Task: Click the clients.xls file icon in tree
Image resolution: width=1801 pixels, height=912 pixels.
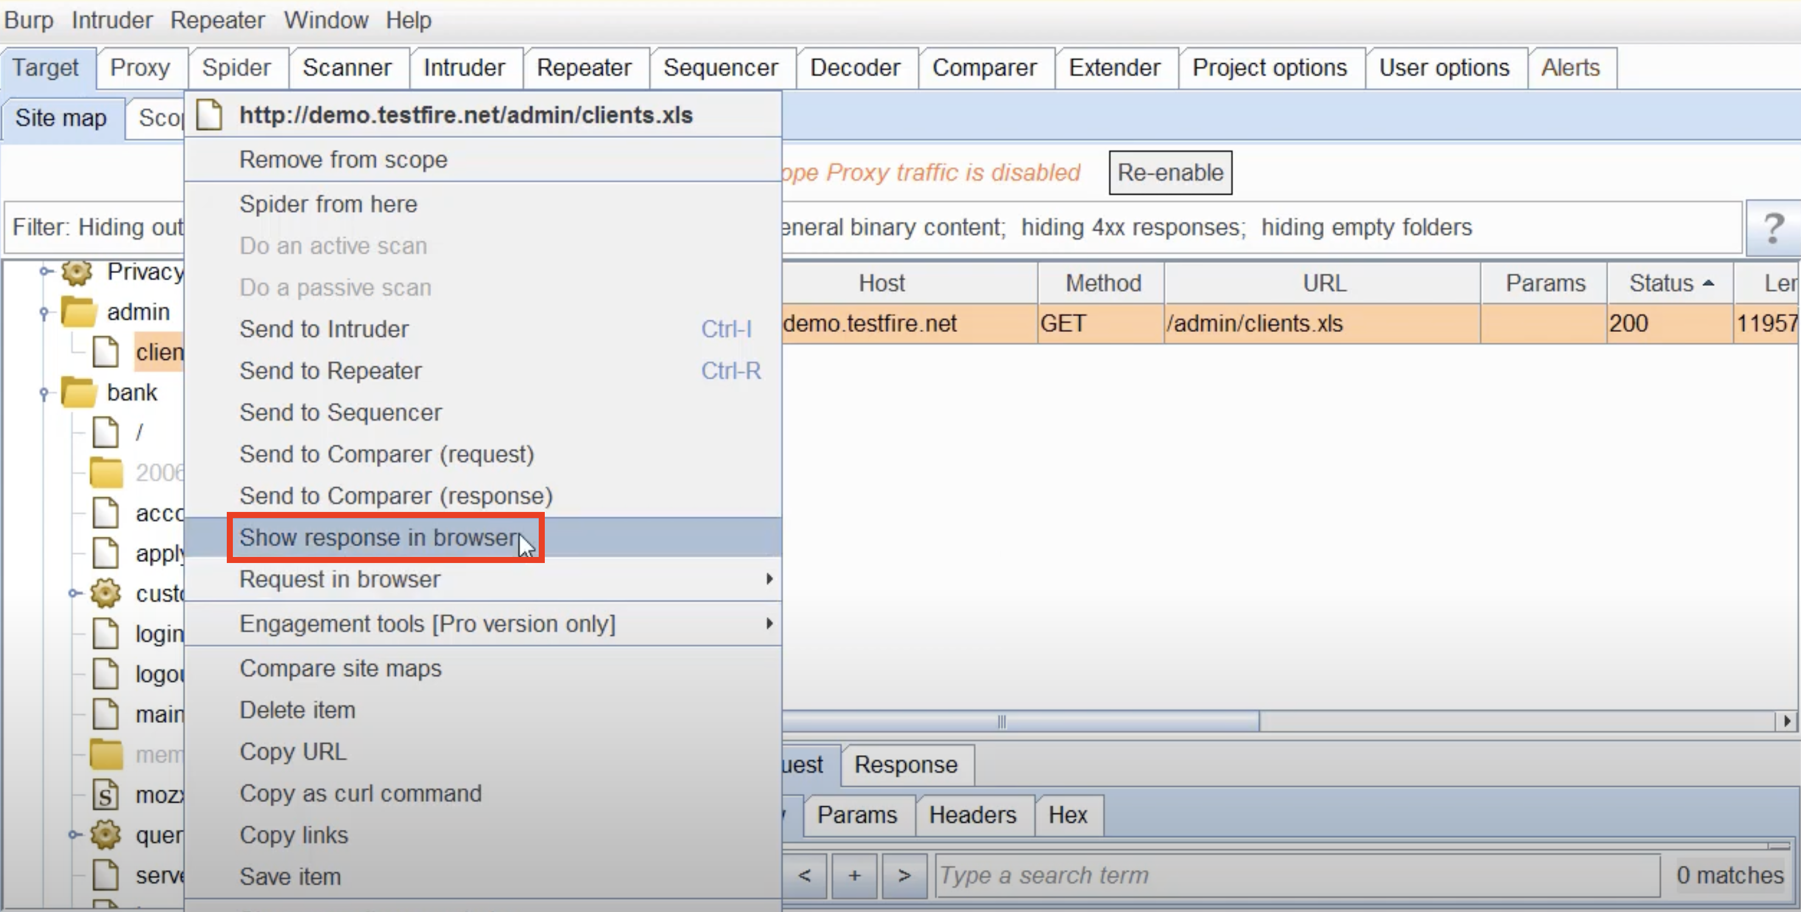Action: tap(106, 352)
